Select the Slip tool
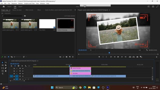160x90 pixels. point(2,68)
